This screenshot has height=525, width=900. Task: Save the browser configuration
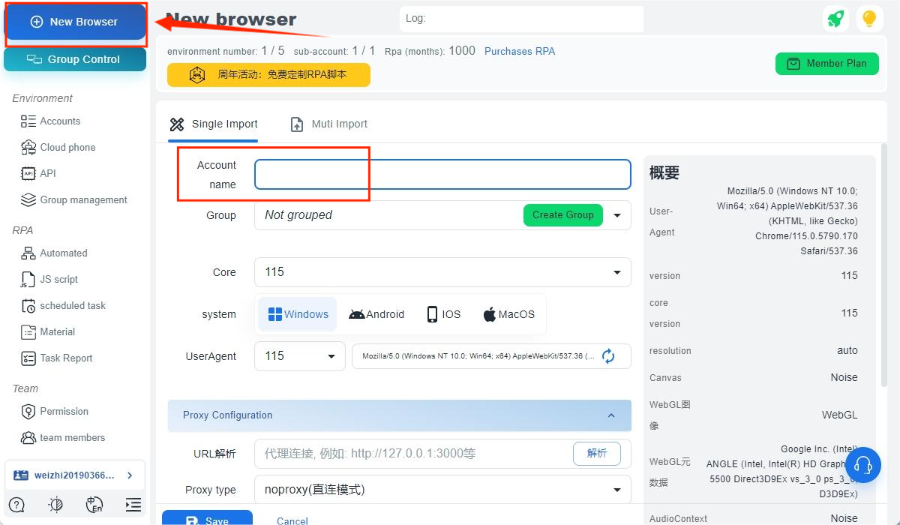[207, 519]
